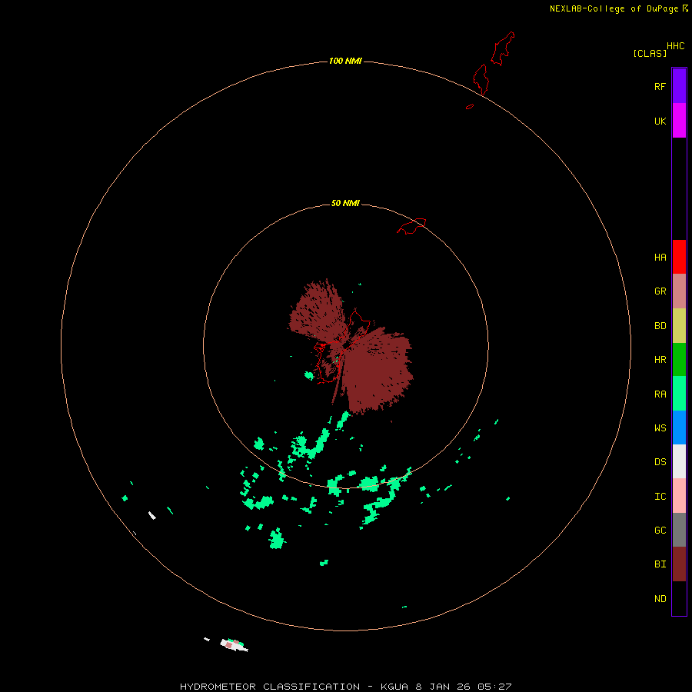Screen dimensions: 692x692
Task: Click the '100 NMI' range ring label
Action: (345, 61)
